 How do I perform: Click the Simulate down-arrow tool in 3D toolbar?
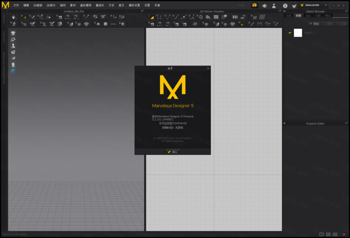[x=14, y=17]
